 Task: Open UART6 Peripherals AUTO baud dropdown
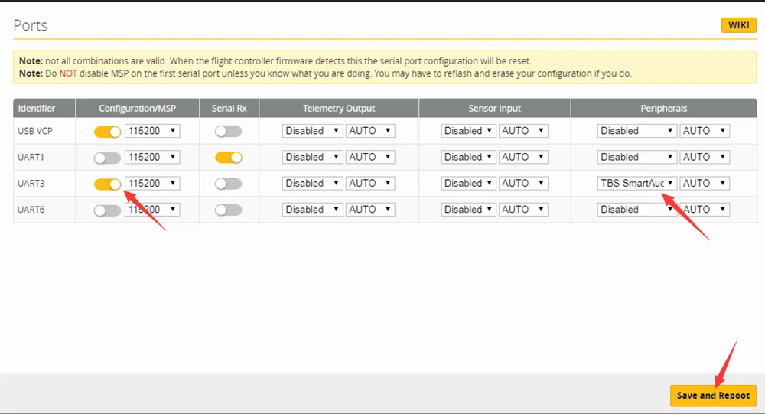click(x=705, y=210)
